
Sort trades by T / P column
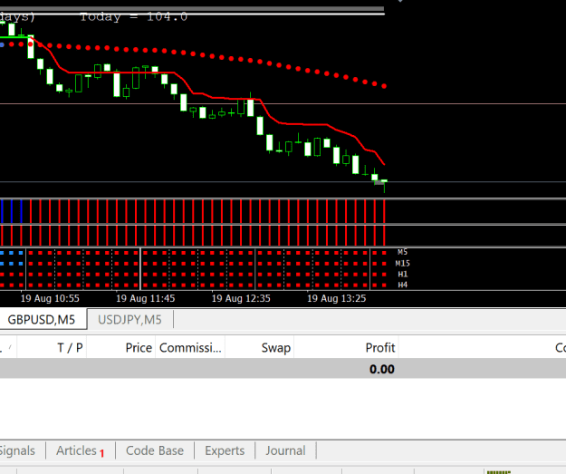(52, 347)
